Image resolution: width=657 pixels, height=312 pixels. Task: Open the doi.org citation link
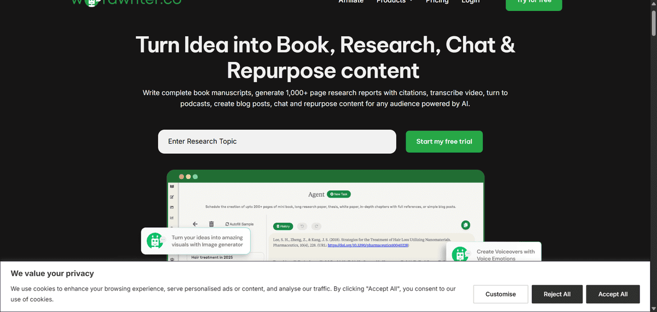click(368, 245)
